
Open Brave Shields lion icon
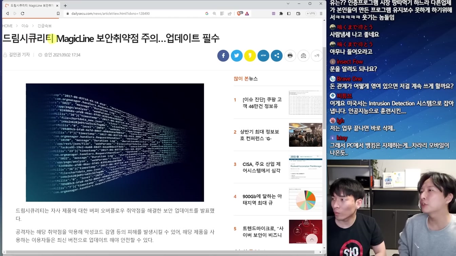(x=240, y=14)
